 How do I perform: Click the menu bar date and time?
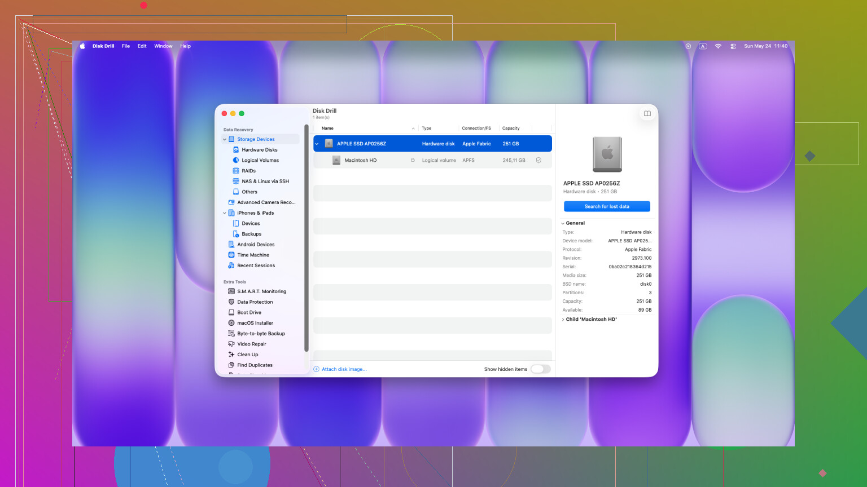(x=765, y=46)
